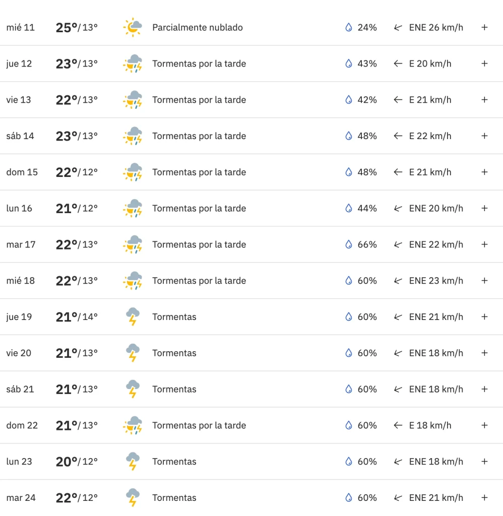Viewport: 503px width, 516px height.
Task: Open details using plus for mié 18
Action: tap(484, 281)
